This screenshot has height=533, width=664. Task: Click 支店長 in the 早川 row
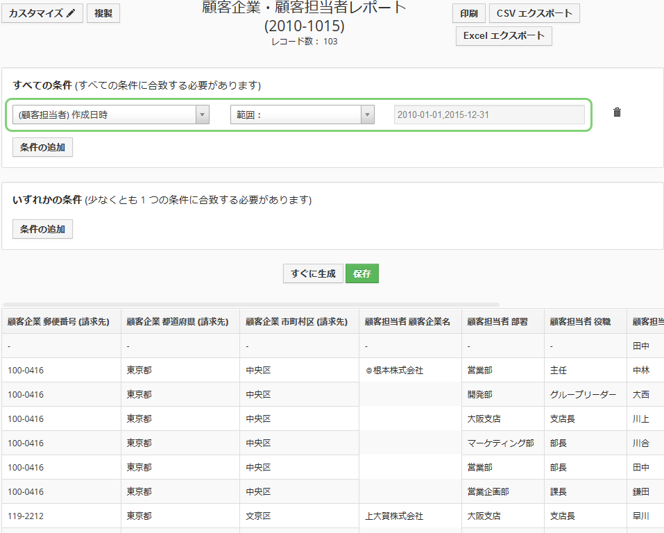point(585,516)
